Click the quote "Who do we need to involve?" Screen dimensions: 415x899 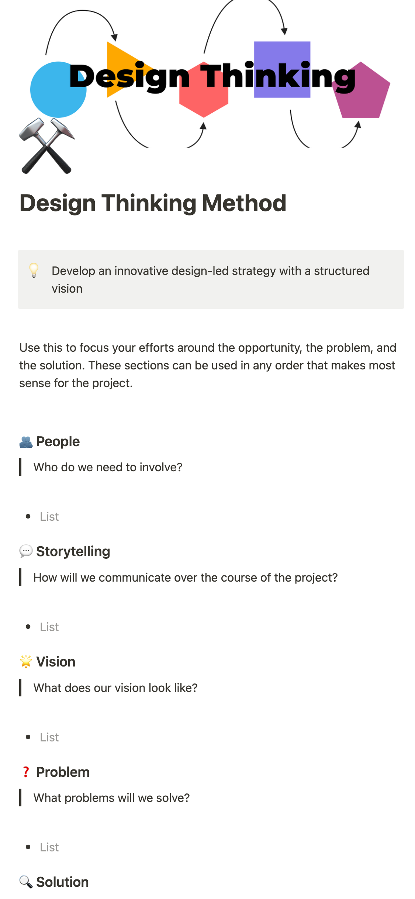coord(108,467)
